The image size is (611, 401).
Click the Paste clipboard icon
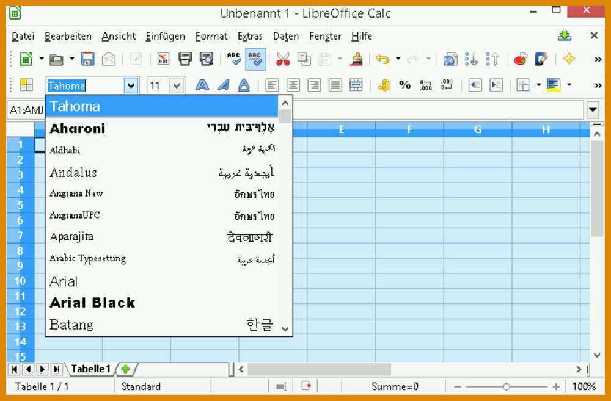pyautogui.click(x=324, y=59)
